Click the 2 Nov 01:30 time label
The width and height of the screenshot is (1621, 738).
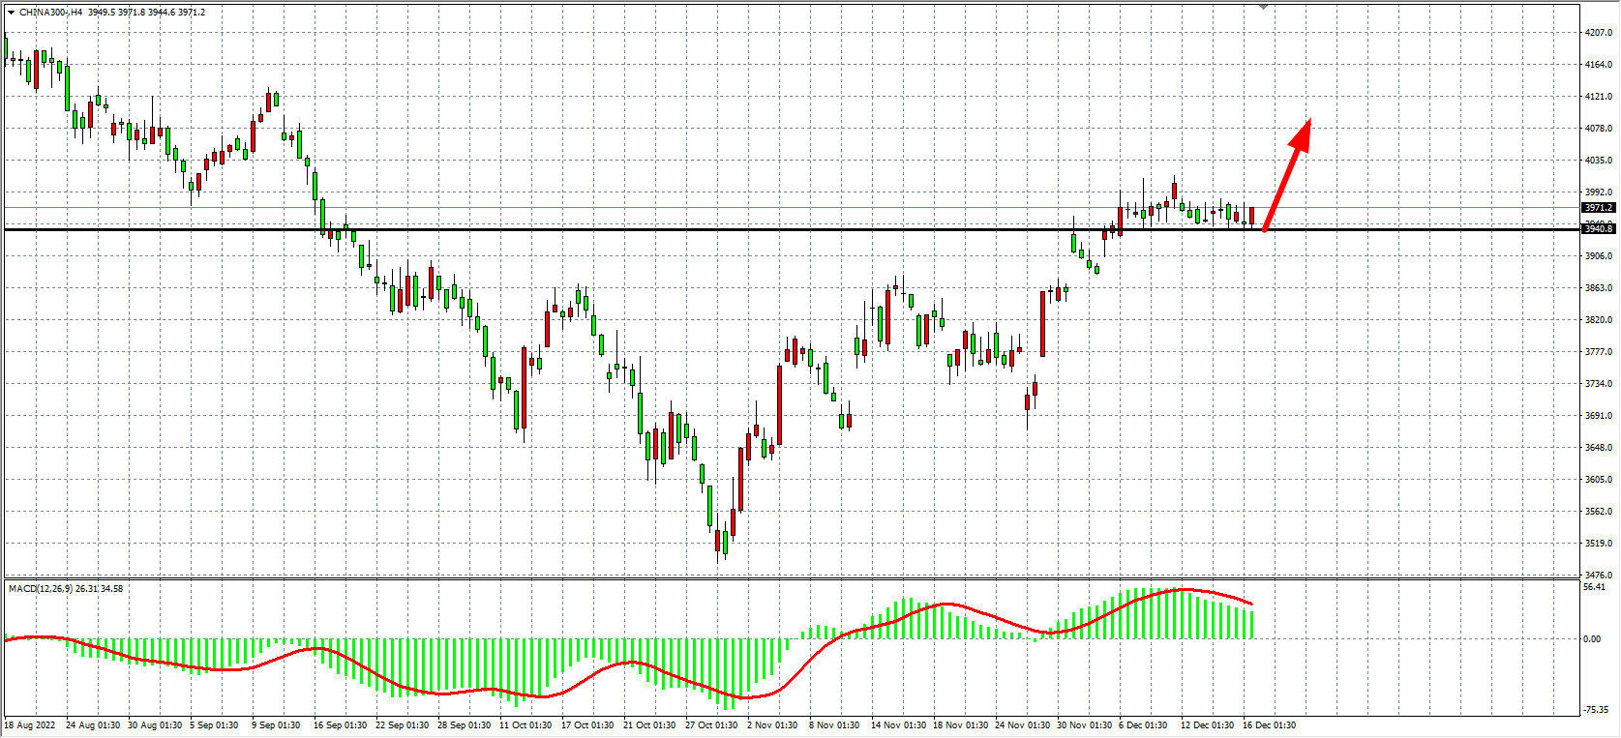772,725
